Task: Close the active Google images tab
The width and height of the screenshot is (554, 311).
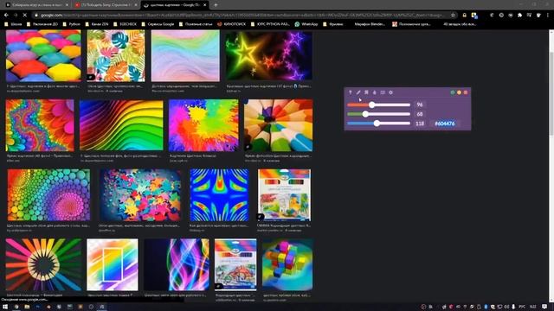Action: tap(204, 5)
